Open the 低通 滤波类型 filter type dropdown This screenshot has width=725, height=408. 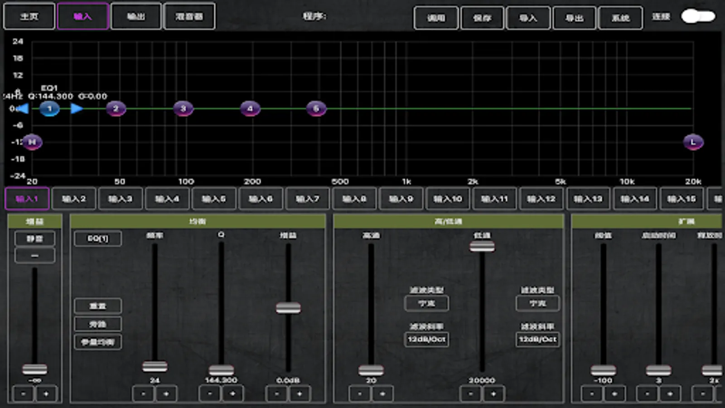coord(537,303)
